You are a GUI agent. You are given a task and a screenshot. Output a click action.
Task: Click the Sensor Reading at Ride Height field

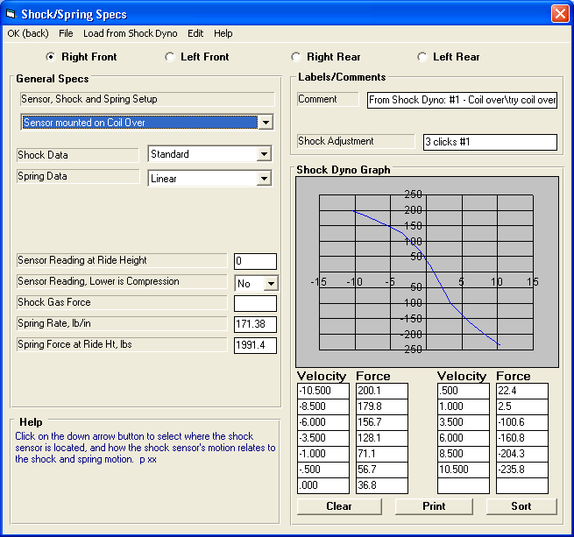click(255, 261)
